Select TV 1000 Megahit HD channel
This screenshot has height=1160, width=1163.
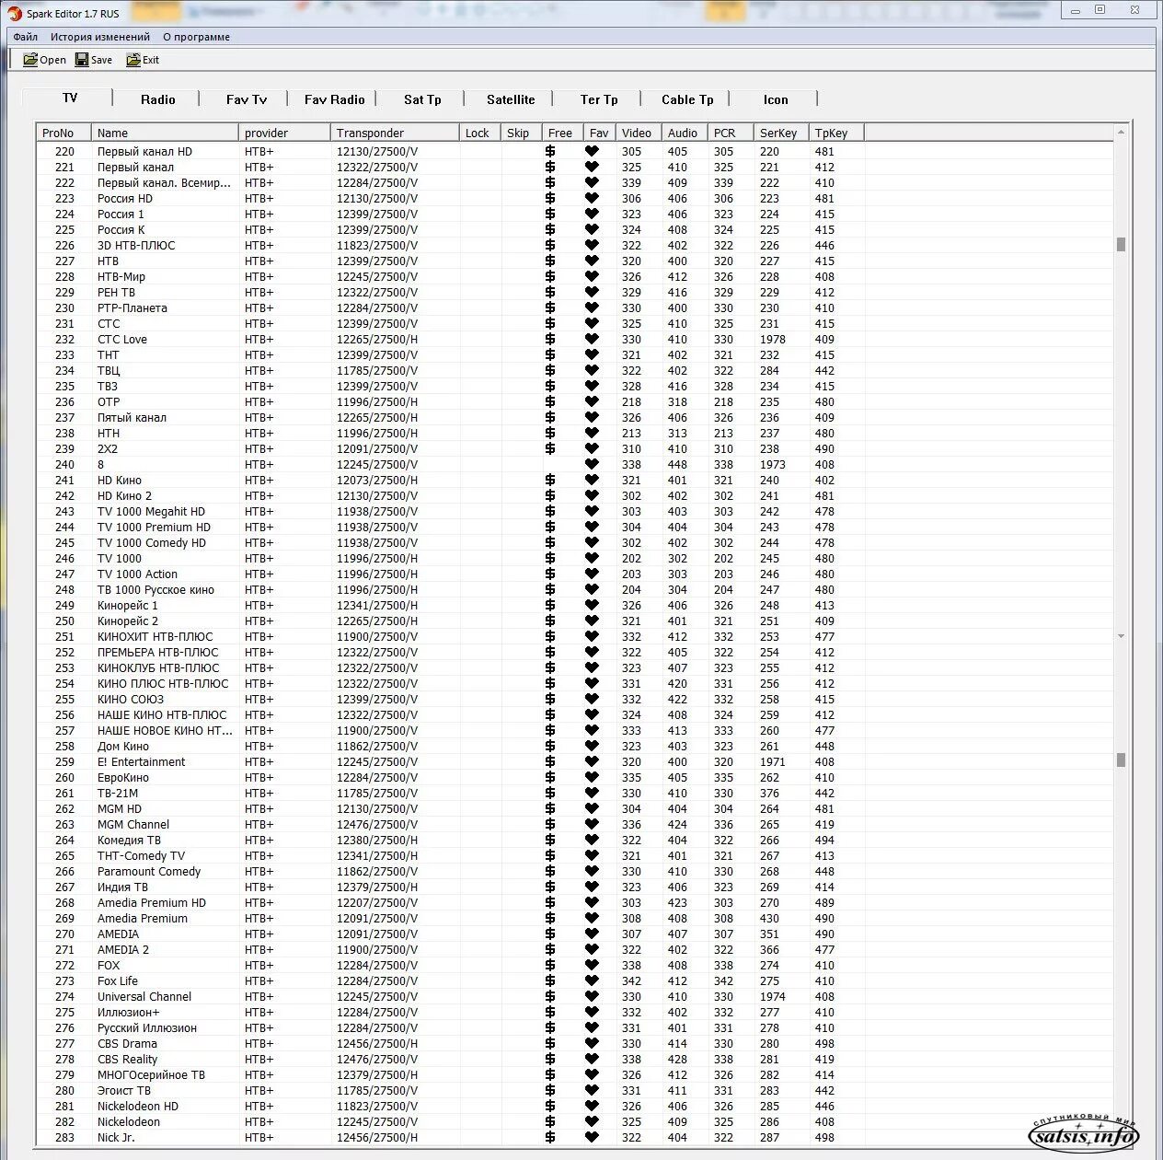pos(151,511)
